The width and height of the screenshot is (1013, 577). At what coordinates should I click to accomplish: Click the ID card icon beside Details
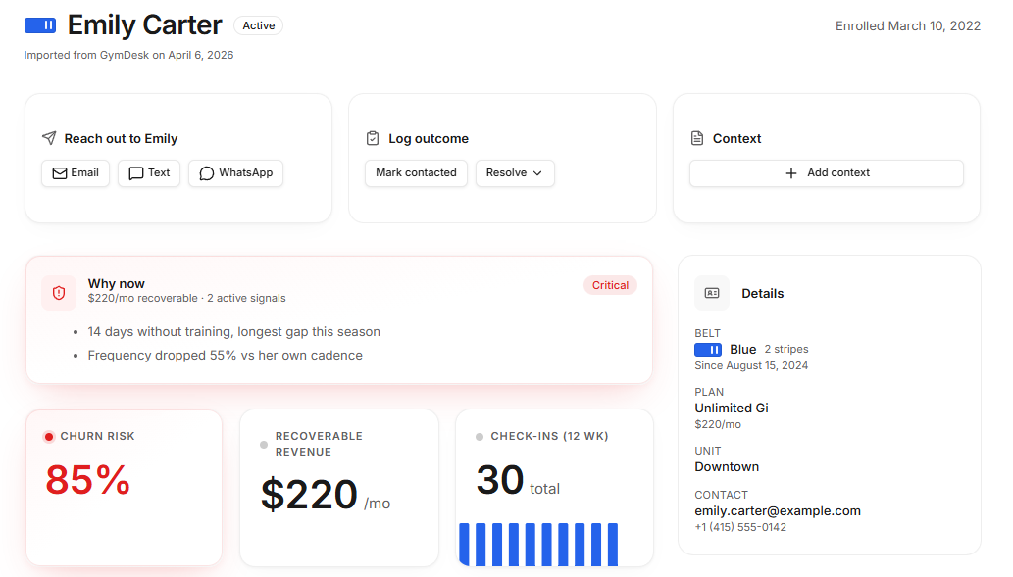pyautogui.click(x=712, y=293)
